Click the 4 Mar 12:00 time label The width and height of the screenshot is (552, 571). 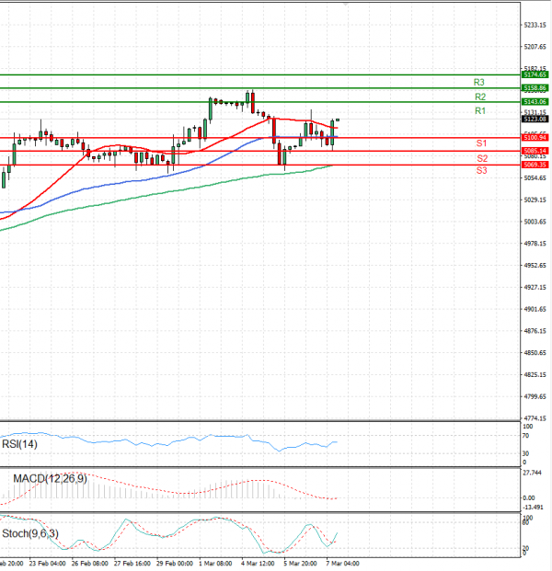coord(258,564)
